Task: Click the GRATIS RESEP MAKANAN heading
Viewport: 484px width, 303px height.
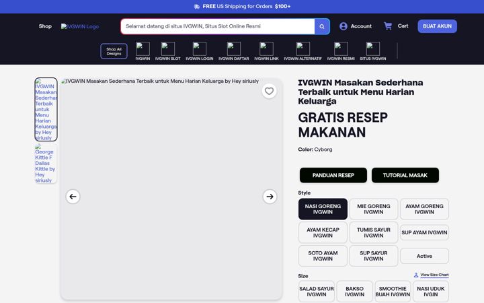Action: pyautogui.click(x=343, y=125)
